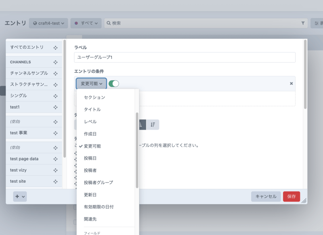Remove the 変更可能 condition with X icon
The height and width of the screenshot is (235, 323).
click(291, 84)
